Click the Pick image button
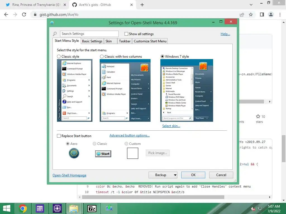 coord(158,153)
